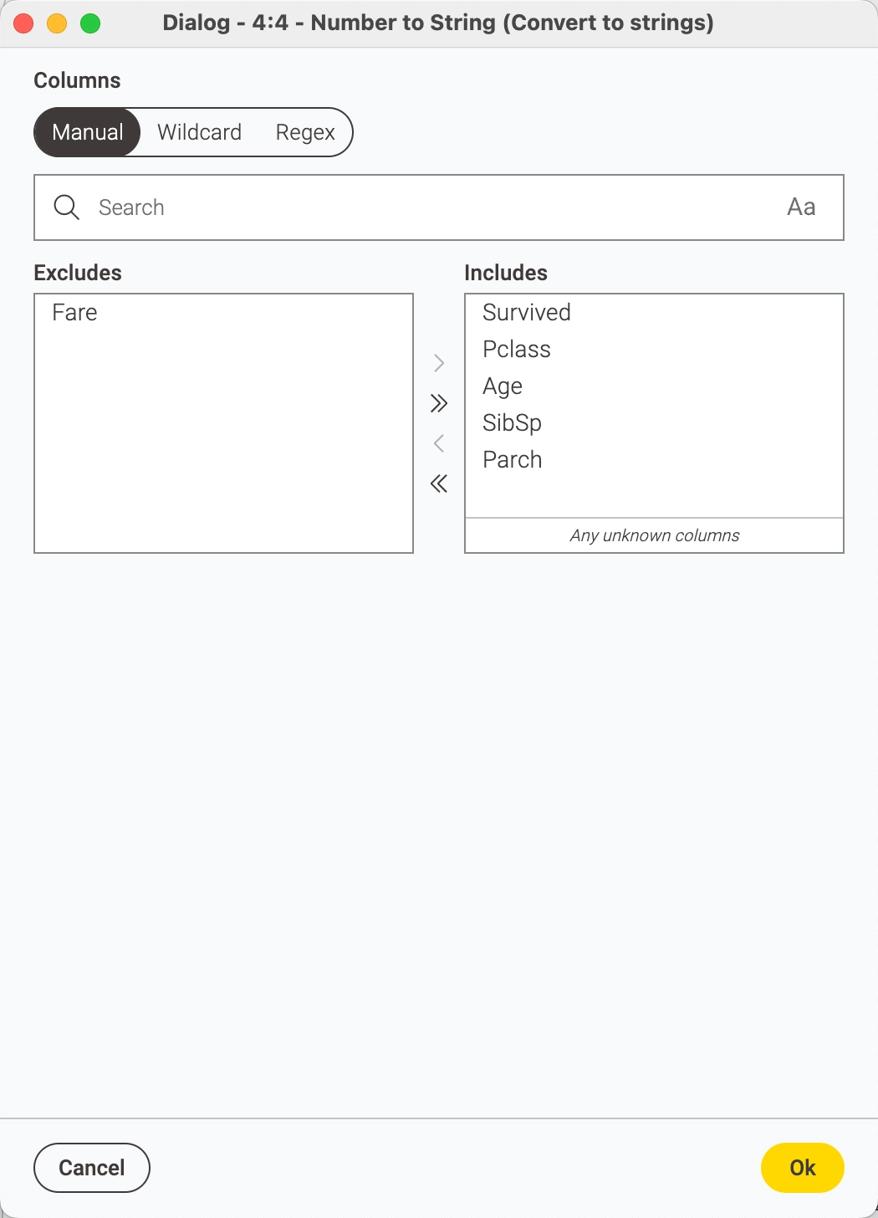This screenshot has height=1218, width=878.
Task: Switch to Manual column selection mode
Action: click(88, 132)
